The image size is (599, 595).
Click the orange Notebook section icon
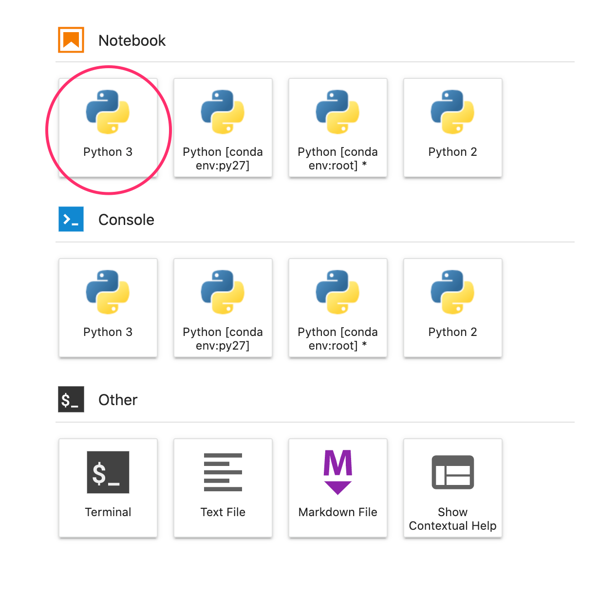tap(71, 40)
